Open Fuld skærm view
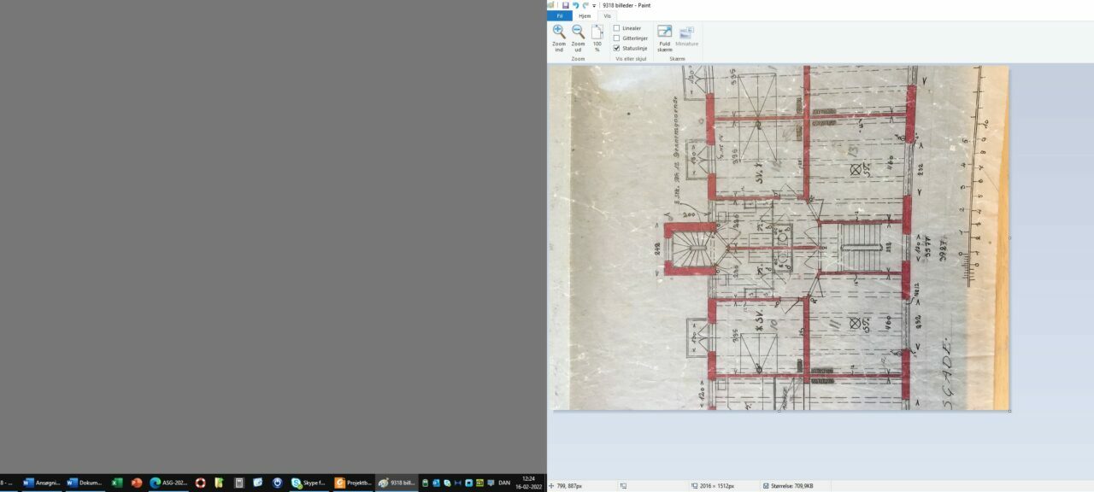 tap(664, 32)
